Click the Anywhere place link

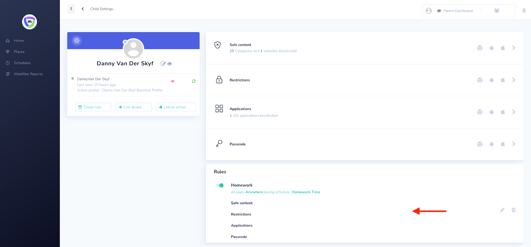tap(254, 192)
